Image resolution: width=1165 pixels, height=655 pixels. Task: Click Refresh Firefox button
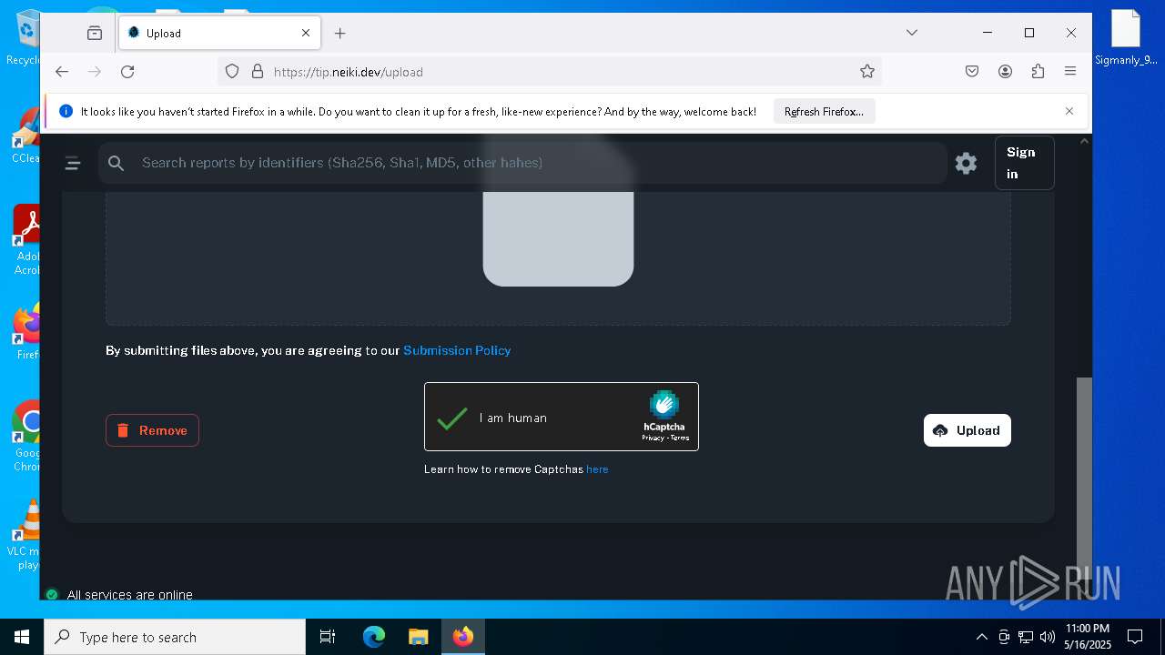pos(824,111)
